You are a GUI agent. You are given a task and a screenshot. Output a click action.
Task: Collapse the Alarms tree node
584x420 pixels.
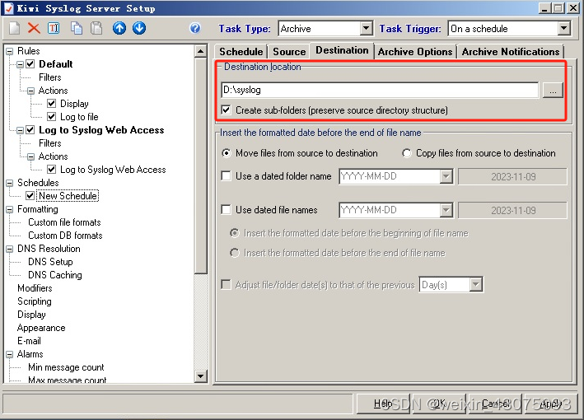click(10, 354)
